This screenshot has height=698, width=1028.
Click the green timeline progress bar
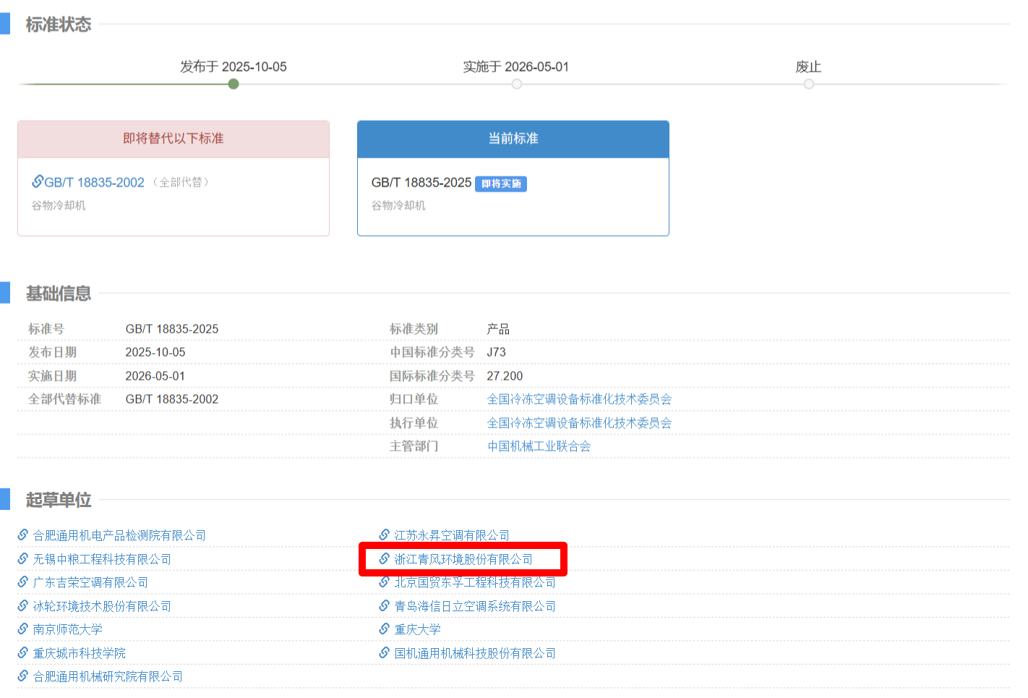(123, 84)
